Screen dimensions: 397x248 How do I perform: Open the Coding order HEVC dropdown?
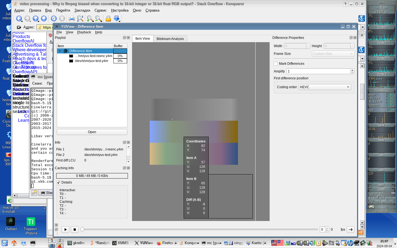[x=324, y=87]
